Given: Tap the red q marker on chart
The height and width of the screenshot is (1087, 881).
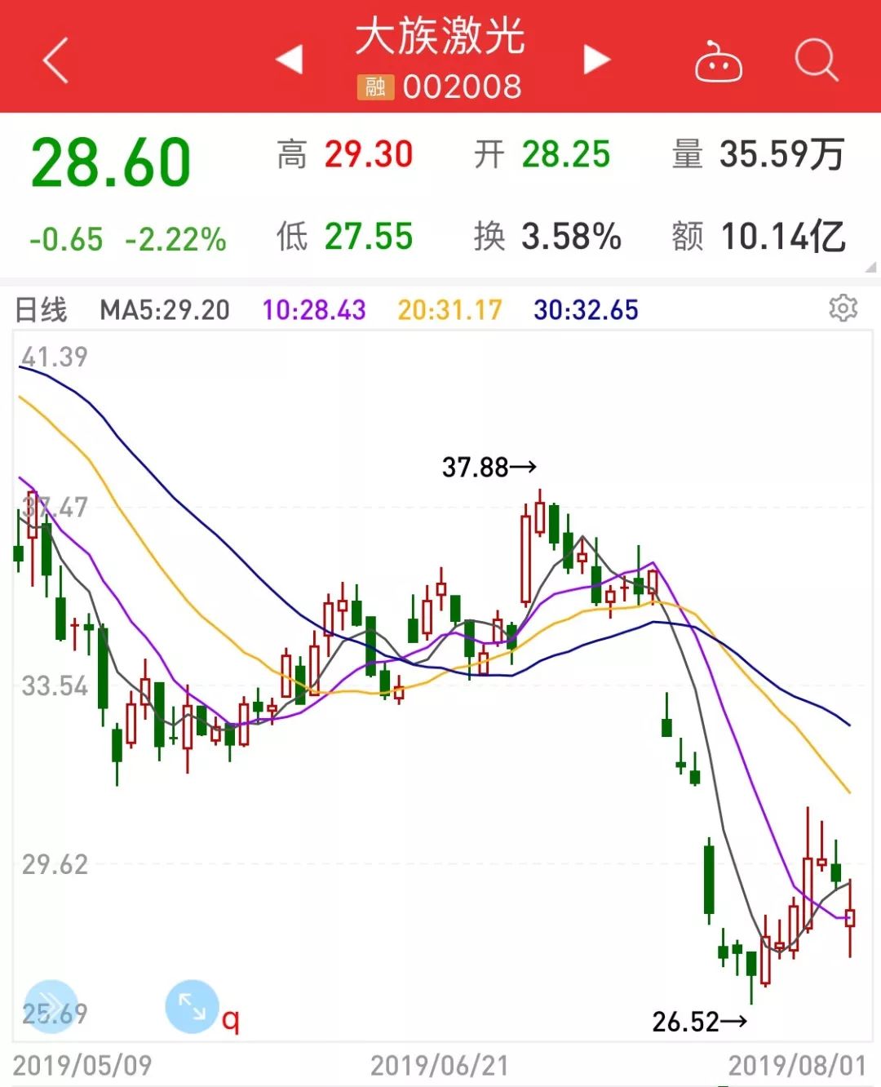Looking at the screenshot, I should [x=231, y=1019].
